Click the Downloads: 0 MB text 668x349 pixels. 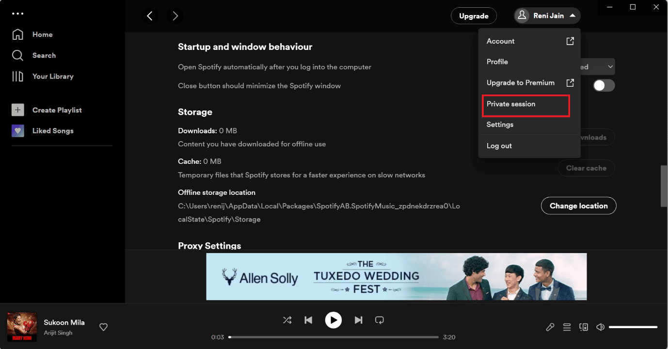207,131
